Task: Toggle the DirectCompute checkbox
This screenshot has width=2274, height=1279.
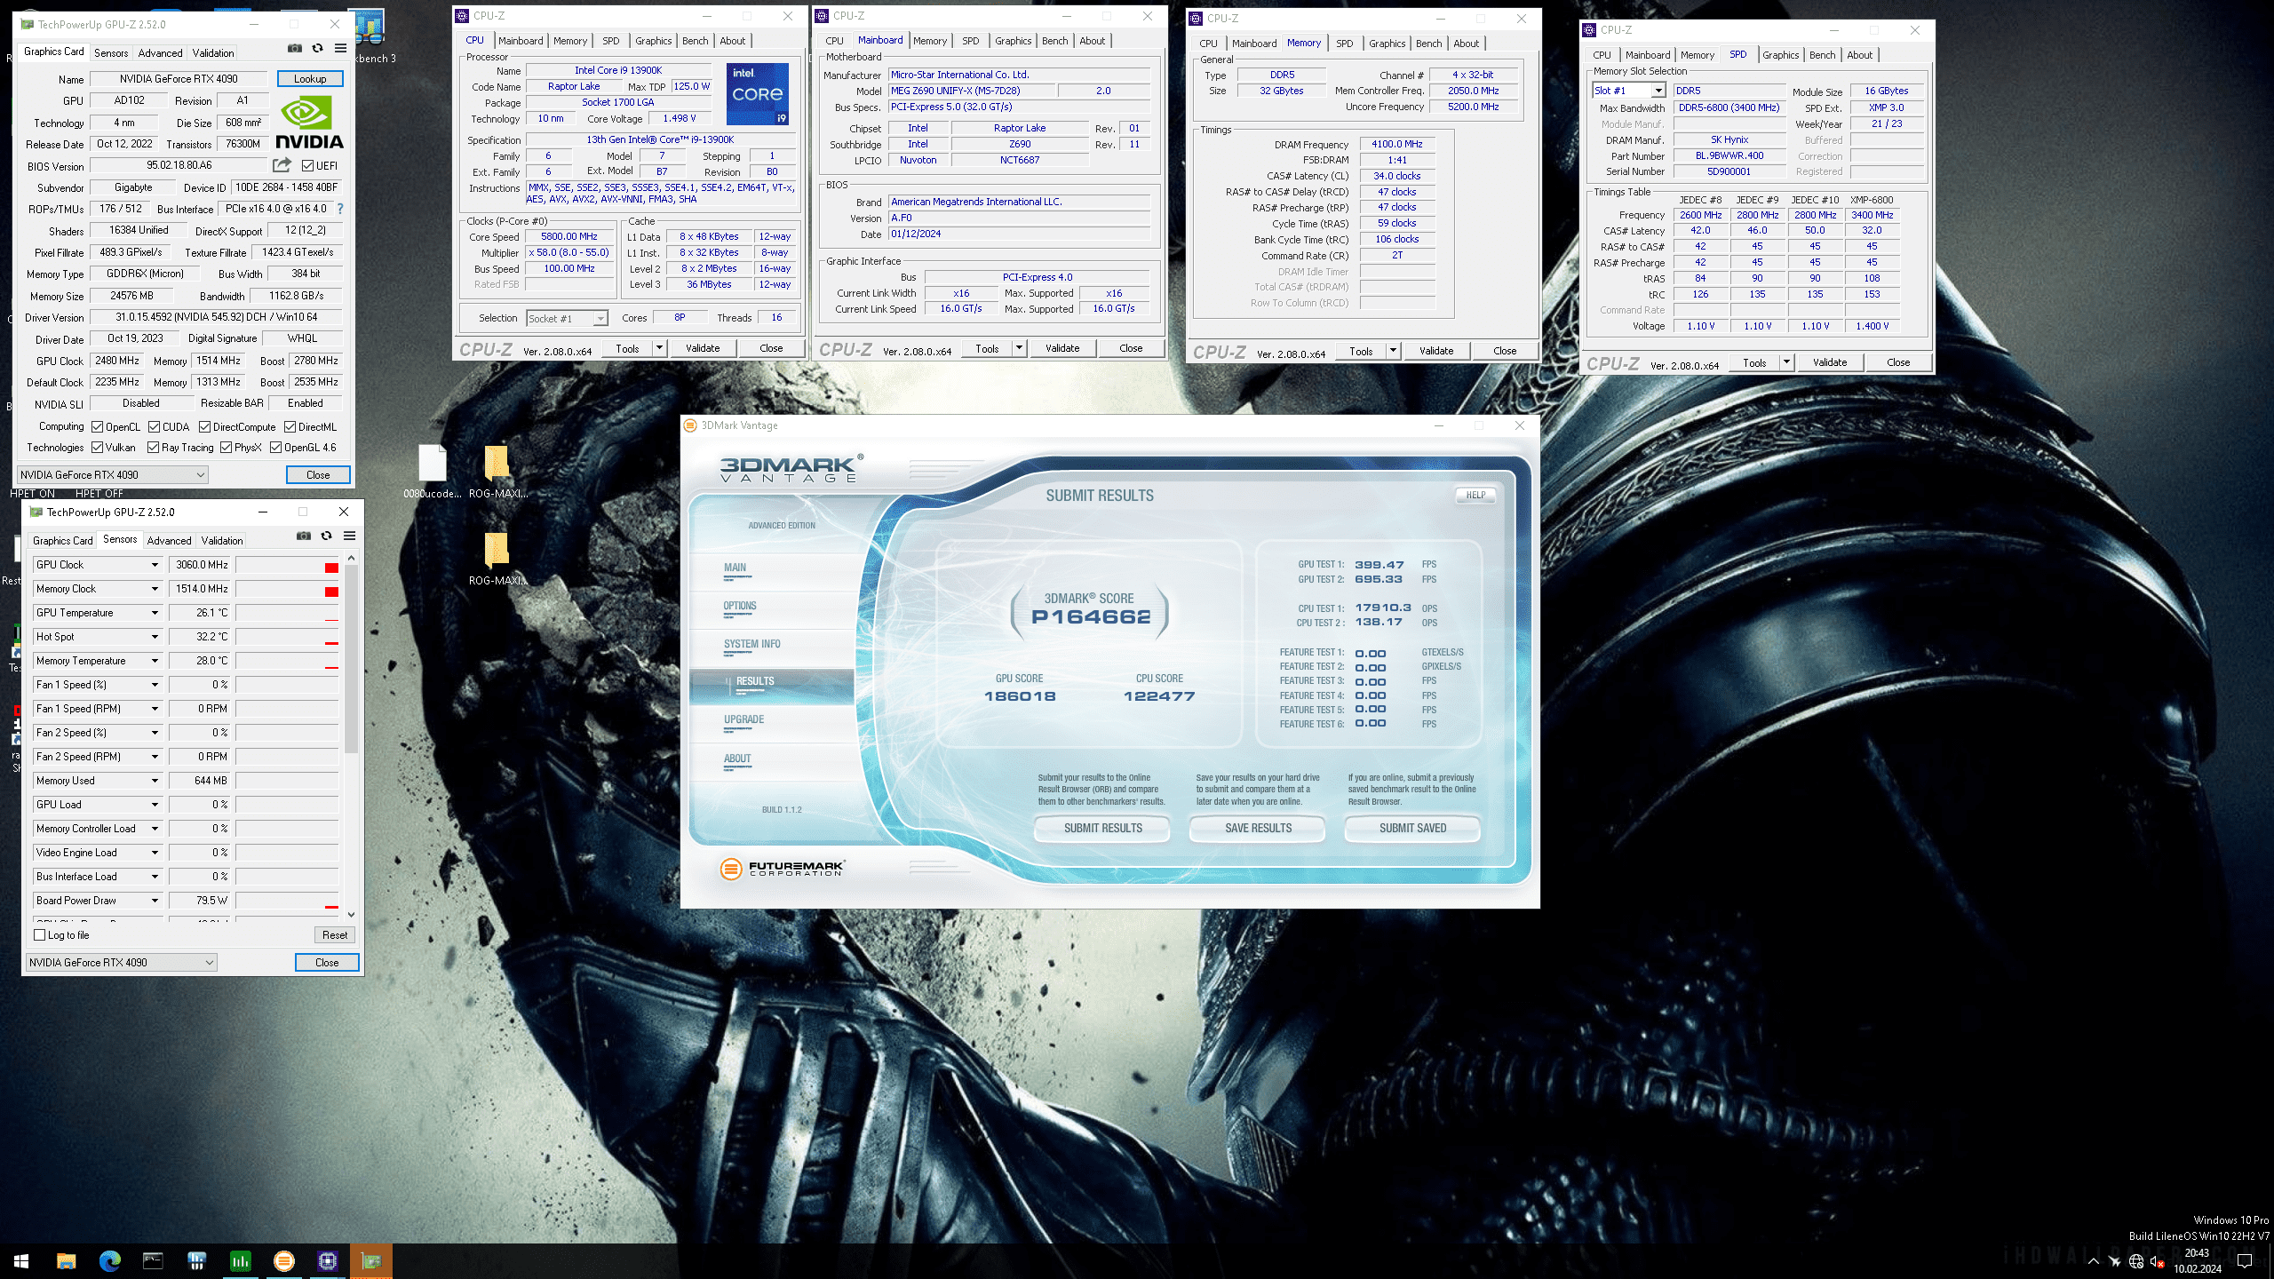Action: click(x=205, y=427)
